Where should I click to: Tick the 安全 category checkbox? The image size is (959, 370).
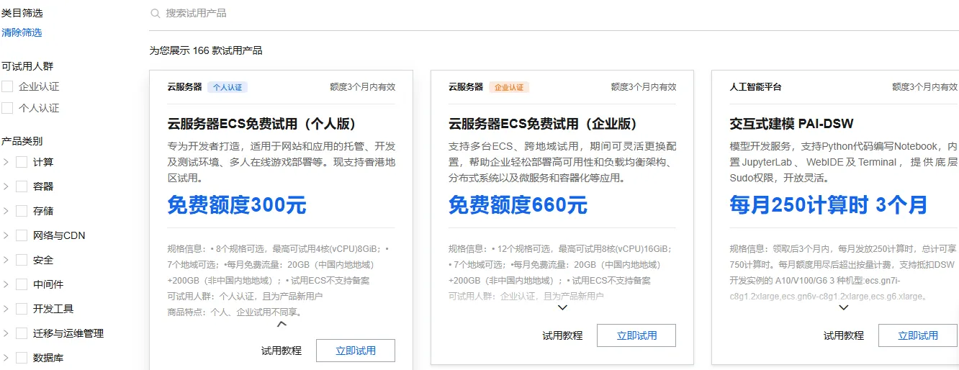[x=22, y=260]
